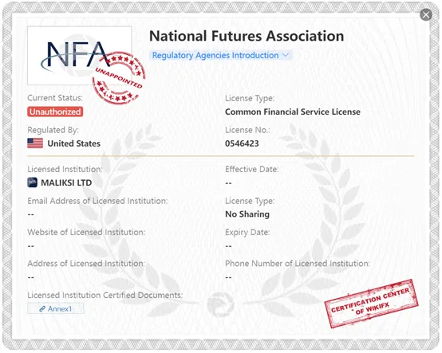This screenshot has width=442, height=353.
Task: Select license number 0546423
Action: coord(242,143)
